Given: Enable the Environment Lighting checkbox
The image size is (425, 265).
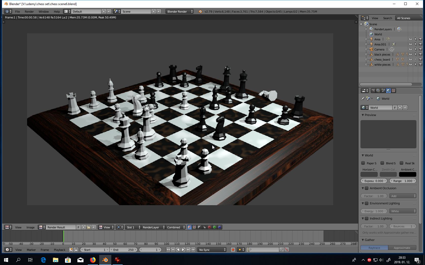Looking at the screenshot, I should [367, 203].
